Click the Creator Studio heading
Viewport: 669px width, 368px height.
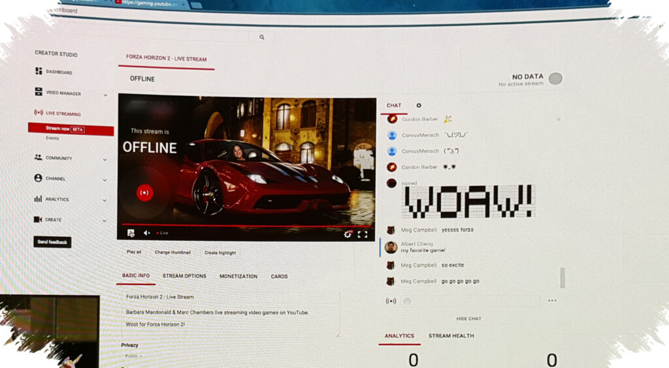(x=56, y=54)
